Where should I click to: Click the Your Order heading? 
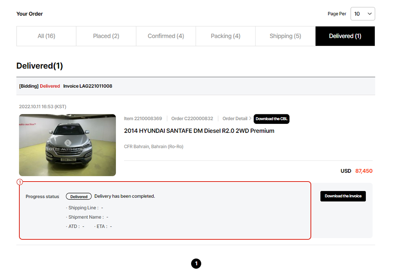[30, 14]
